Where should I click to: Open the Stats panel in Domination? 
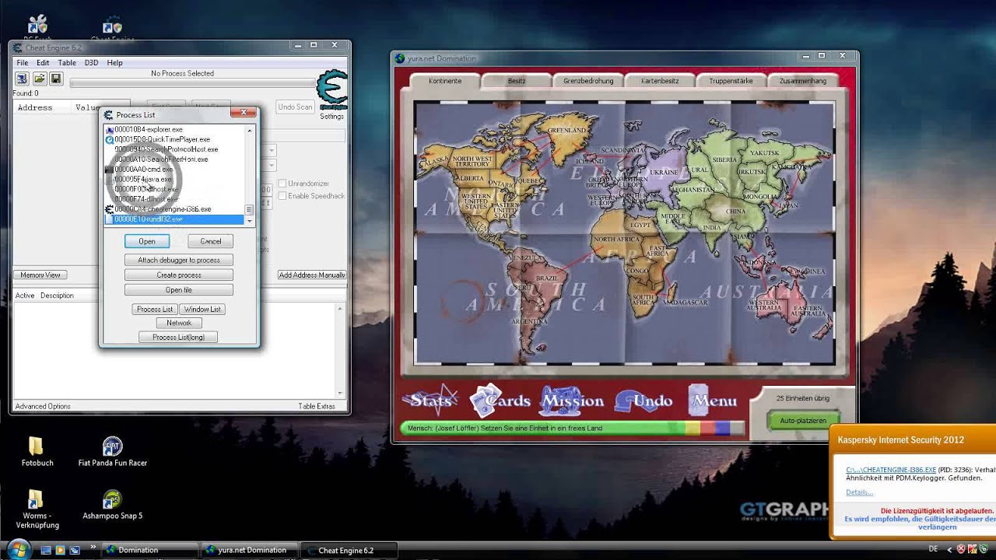tap(430, 401)
